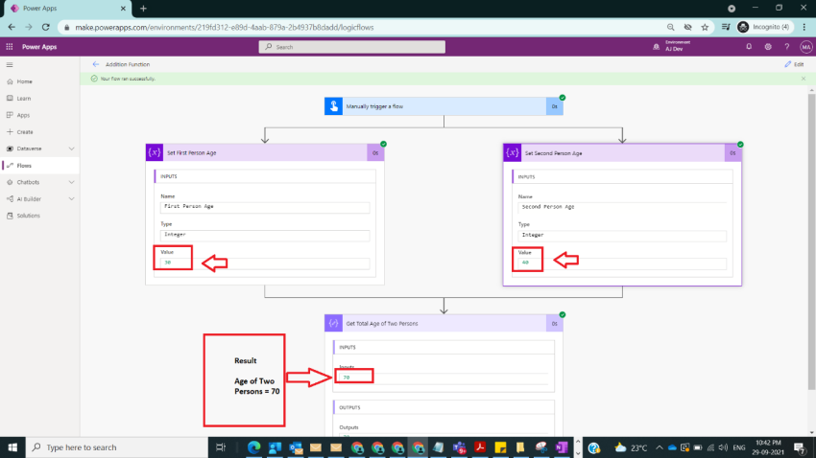Open the MA account avatar
The image size is (816, 458).
806,47
